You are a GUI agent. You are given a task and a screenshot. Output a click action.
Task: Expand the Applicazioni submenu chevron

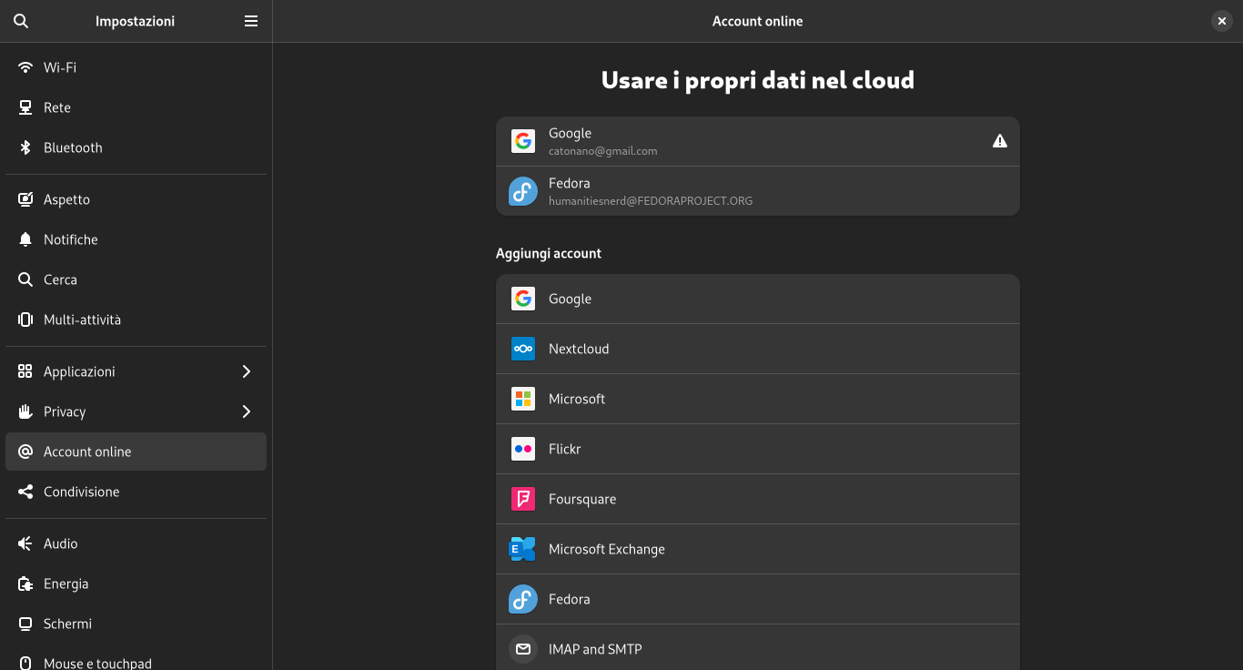246,371
